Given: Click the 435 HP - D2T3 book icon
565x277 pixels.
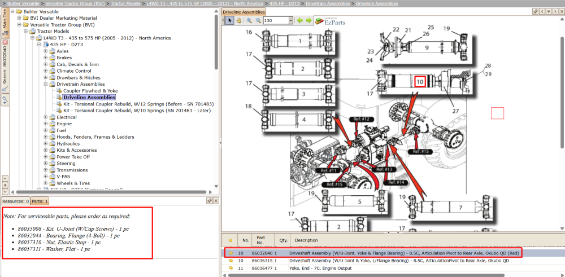Looking at the screenshot, I should [x=46, y=45].
